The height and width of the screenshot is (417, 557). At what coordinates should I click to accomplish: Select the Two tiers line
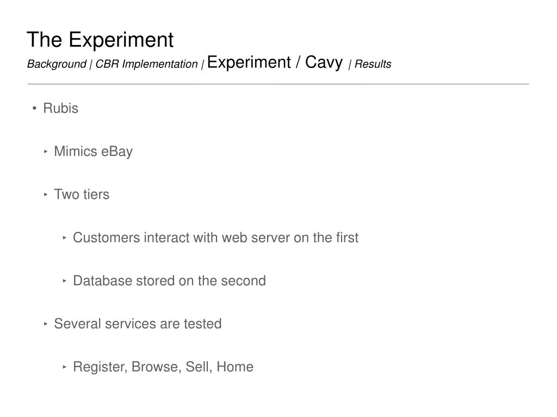click(82, 194)
